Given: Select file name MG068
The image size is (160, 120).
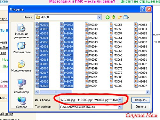Looking at the screenshot, I should [118, 60].
